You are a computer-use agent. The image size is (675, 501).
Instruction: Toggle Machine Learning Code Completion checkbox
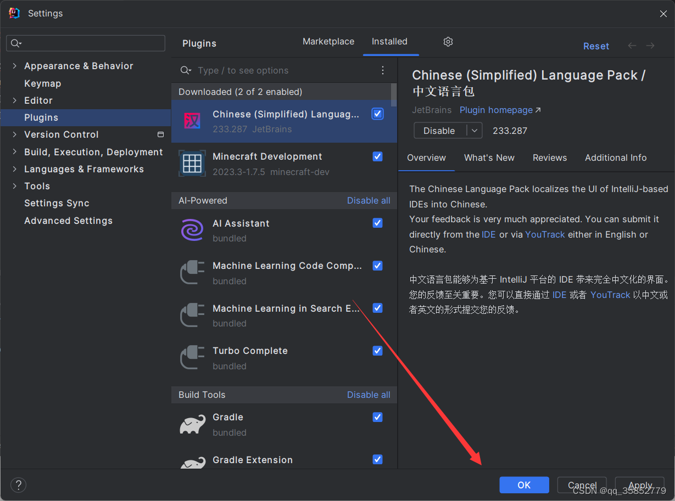(377, 266)
